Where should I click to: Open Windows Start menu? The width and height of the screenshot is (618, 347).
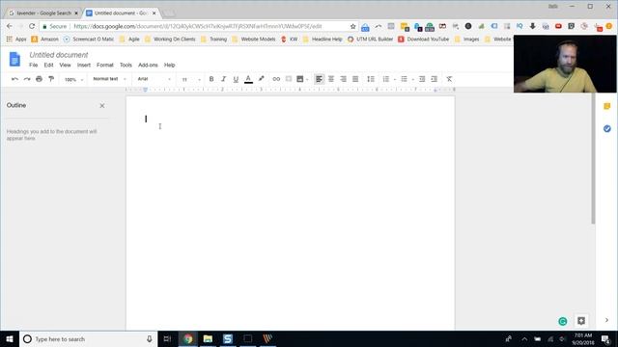pos(10,338)
